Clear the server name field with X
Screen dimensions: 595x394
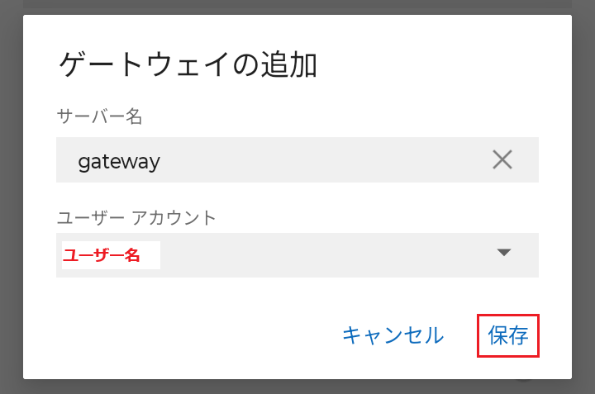[502, 159]
